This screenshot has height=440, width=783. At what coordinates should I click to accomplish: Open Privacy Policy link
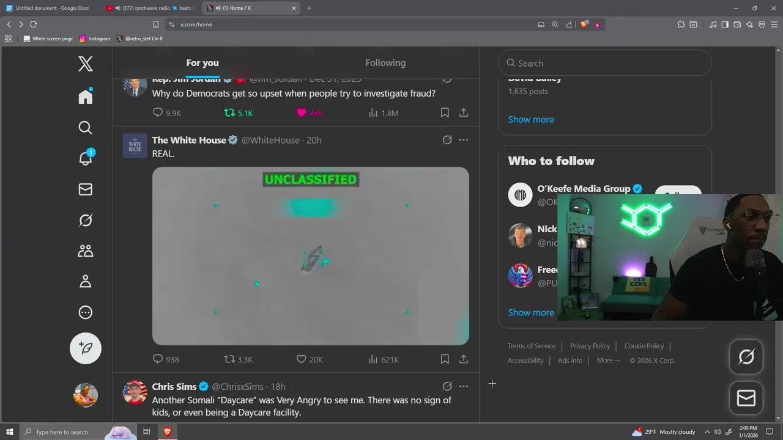[x=590, y=346]
